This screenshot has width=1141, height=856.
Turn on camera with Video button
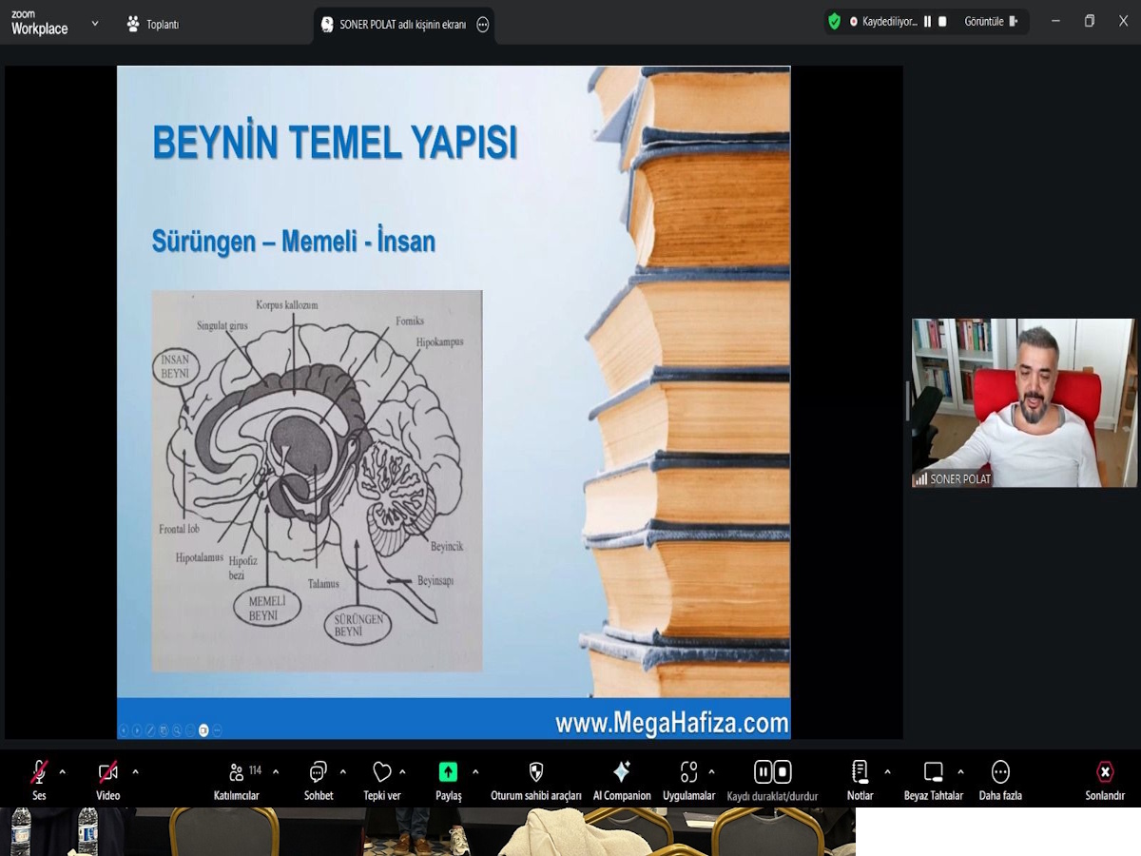(x=108, y=772)
